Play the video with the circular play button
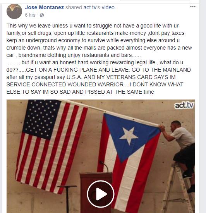The width and height of the screenshot is (206, 213). (x=101, y=194)
